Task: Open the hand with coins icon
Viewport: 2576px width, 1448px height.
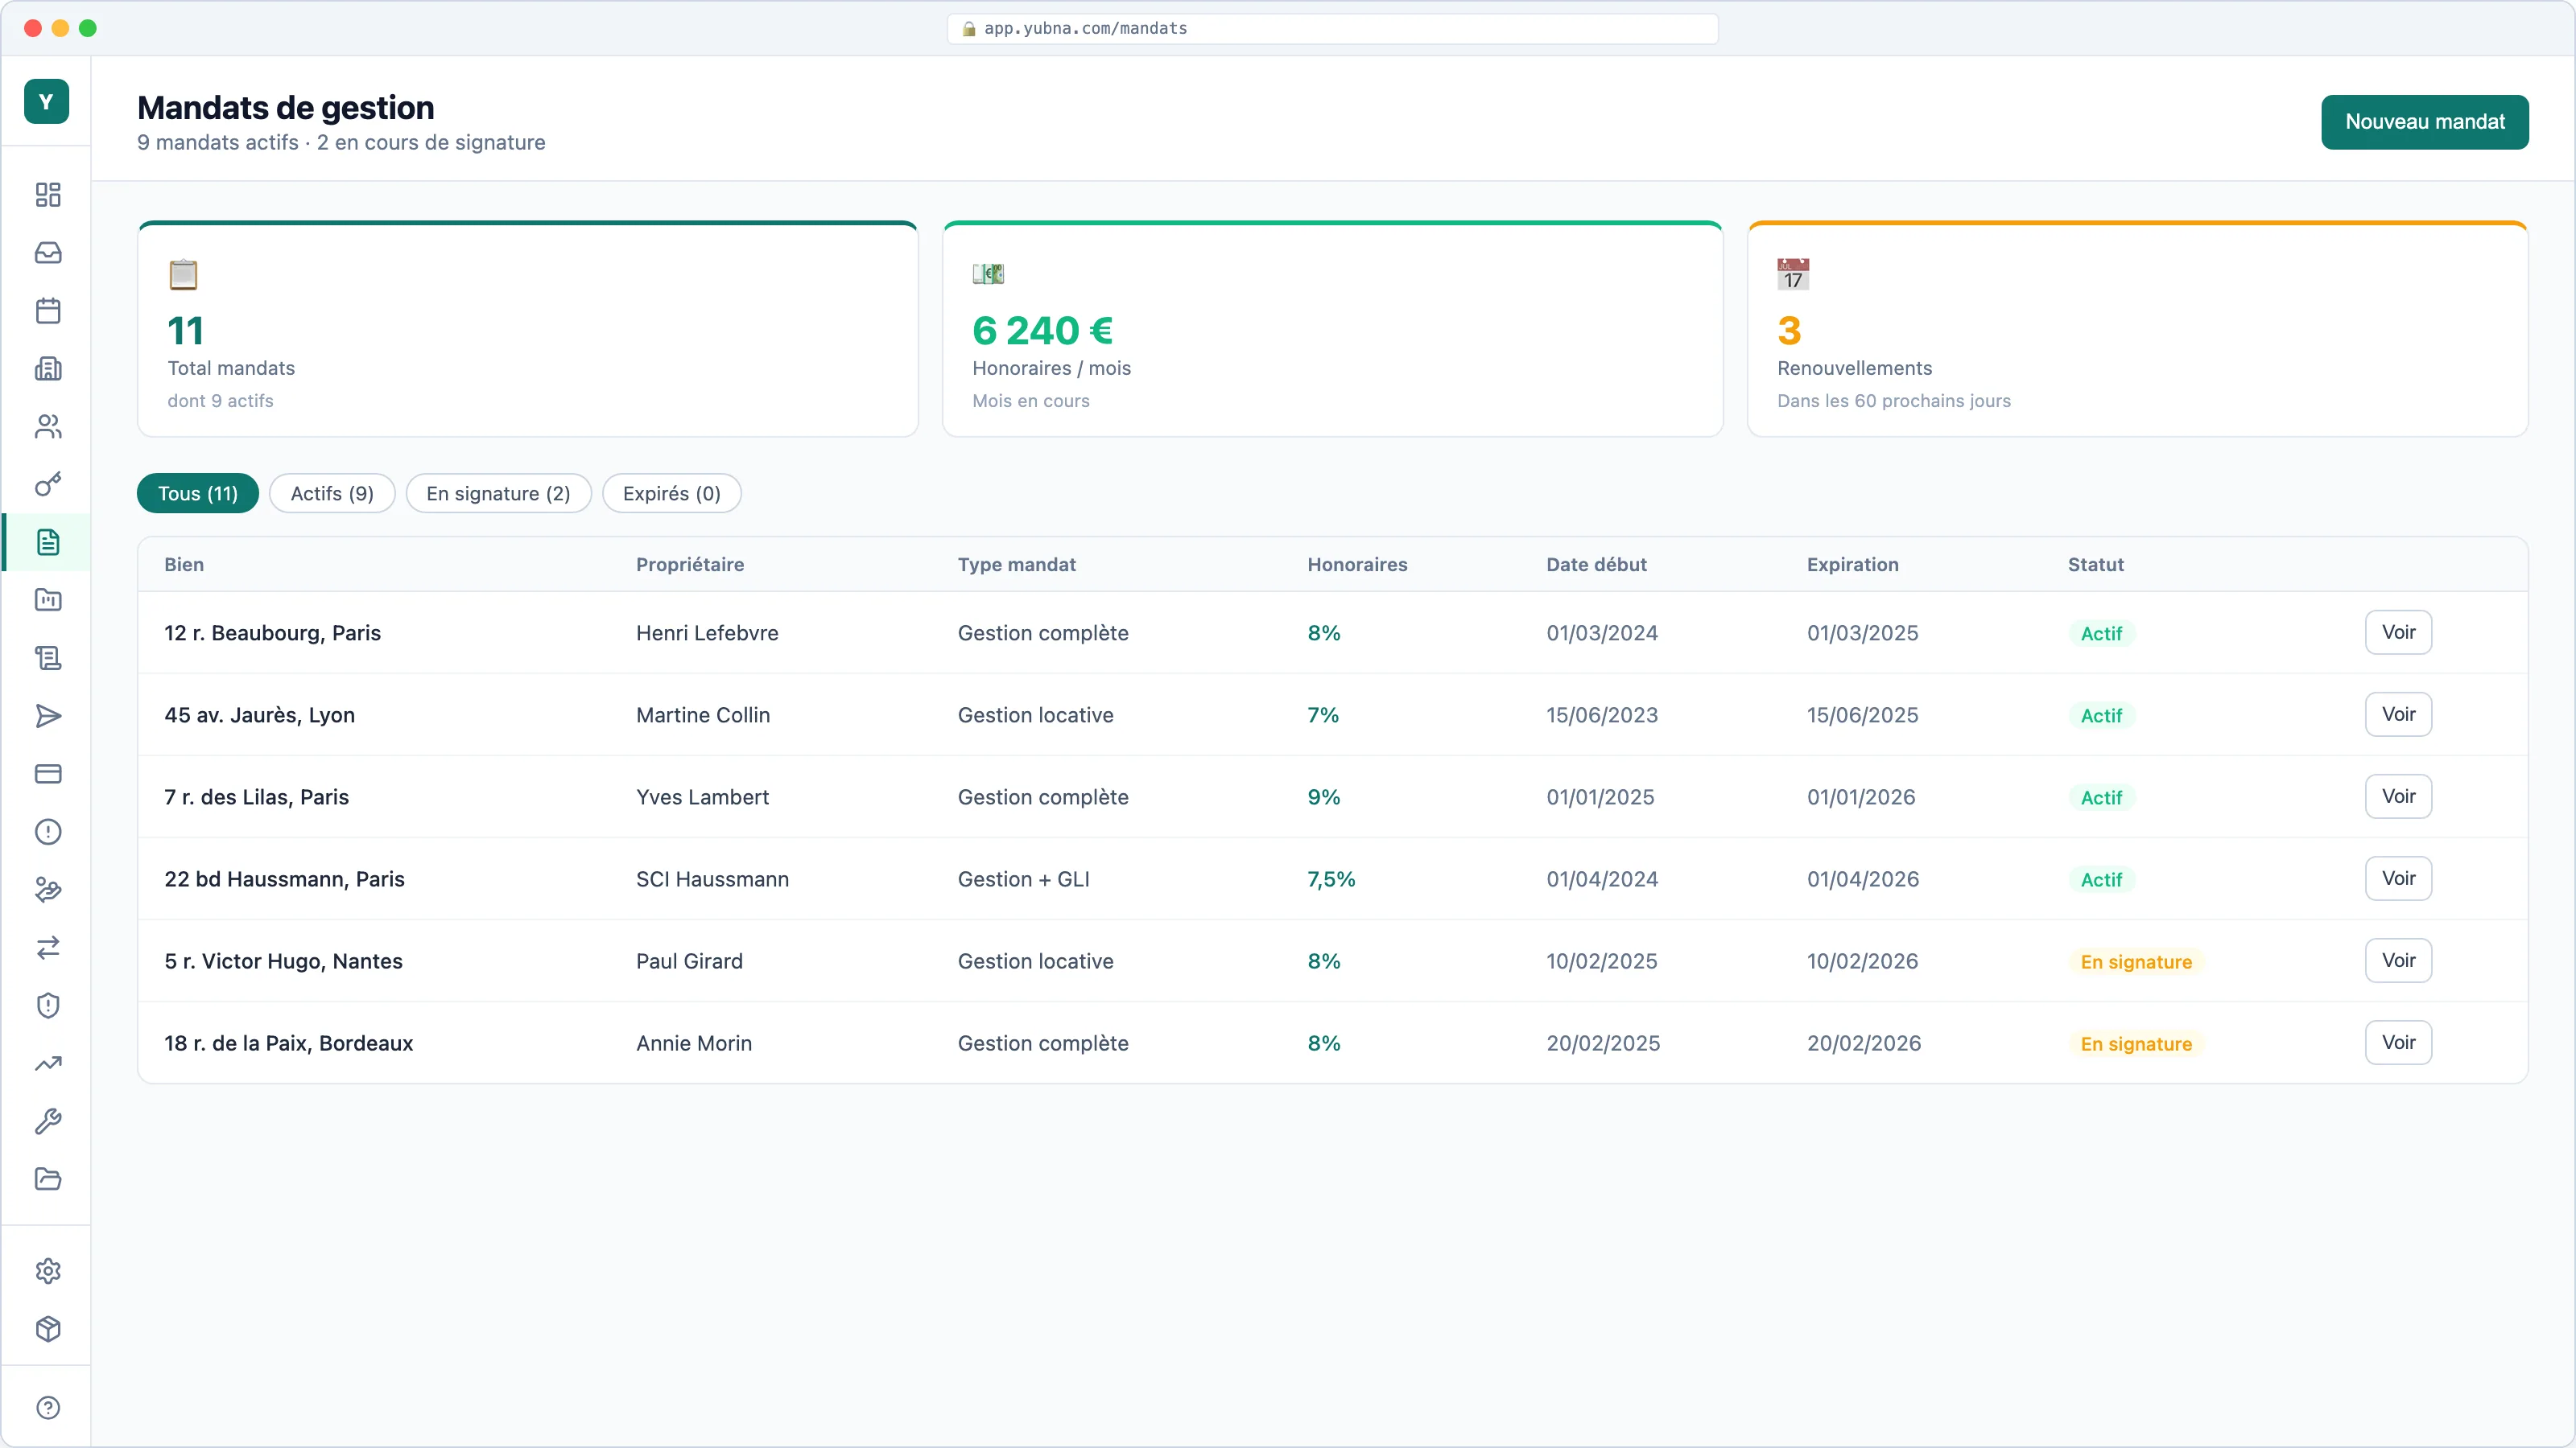Action: 48,891
